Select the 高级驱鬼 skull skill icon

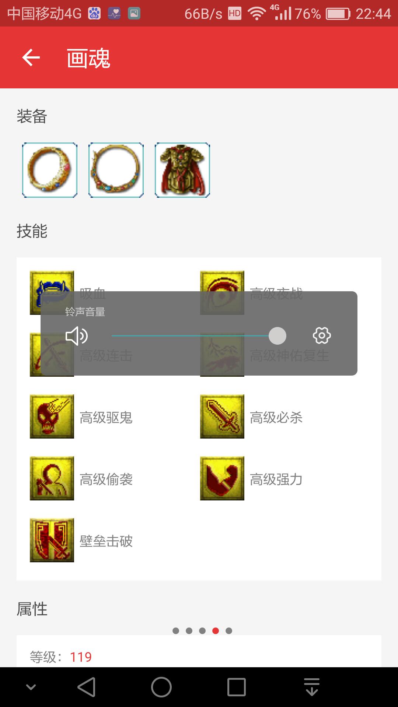[52, 416]
